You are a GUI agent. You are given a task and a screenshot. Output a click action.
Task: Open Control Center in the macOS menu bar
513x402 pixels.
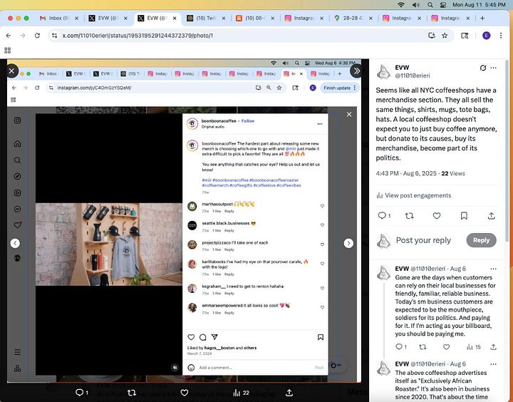coord(443,5)
